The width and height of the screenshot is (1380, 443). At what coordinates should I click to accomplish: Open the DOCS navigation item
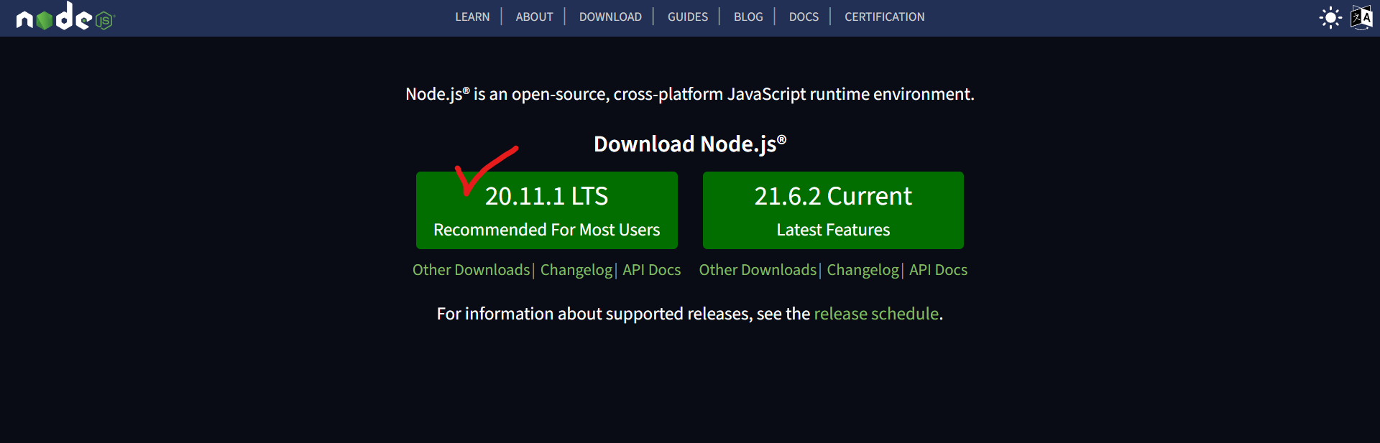point(804,17)
